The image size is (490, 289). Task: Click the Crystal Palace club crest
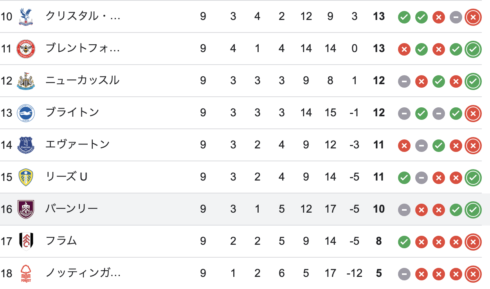26,17
